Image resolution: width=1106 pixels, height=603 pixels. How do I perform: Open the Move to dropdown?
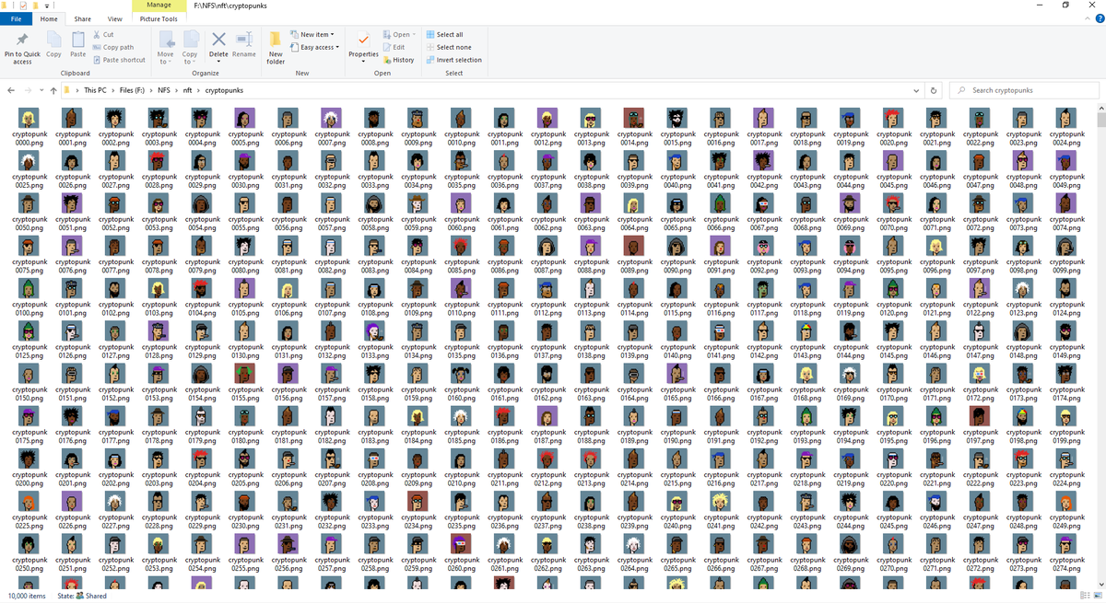click(x=166, y=48)
